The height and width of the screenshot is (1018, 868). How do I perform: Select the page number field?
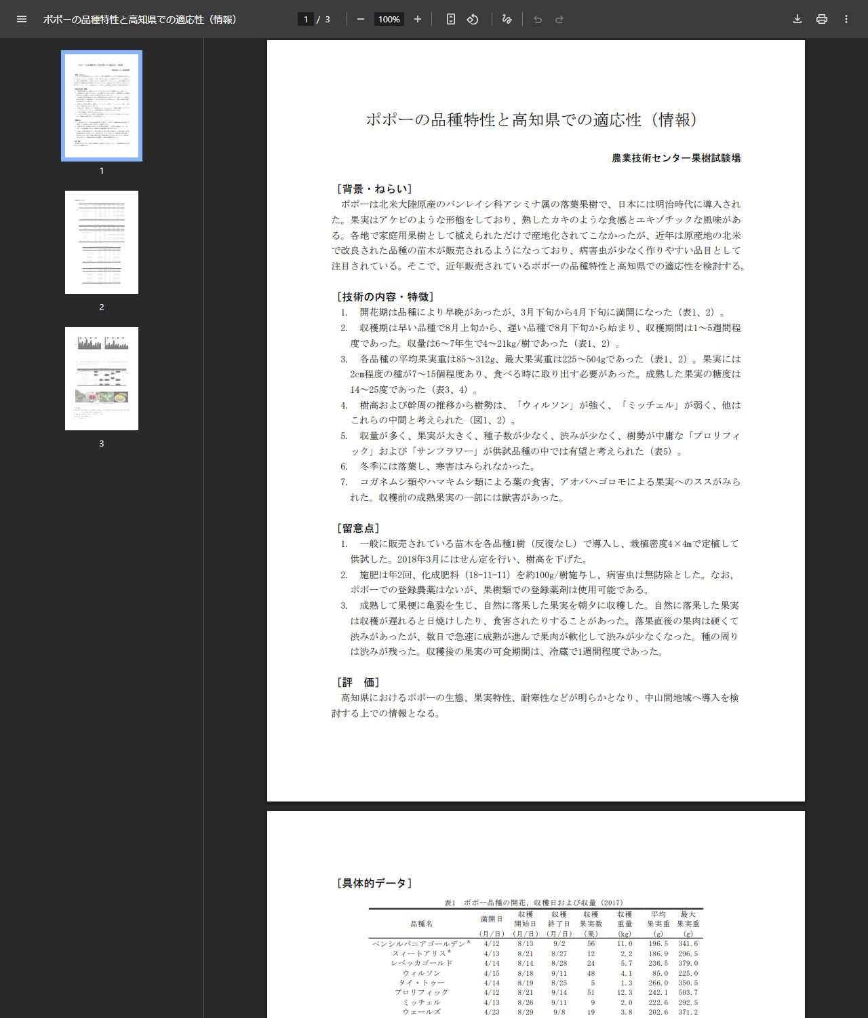point(306,19)
